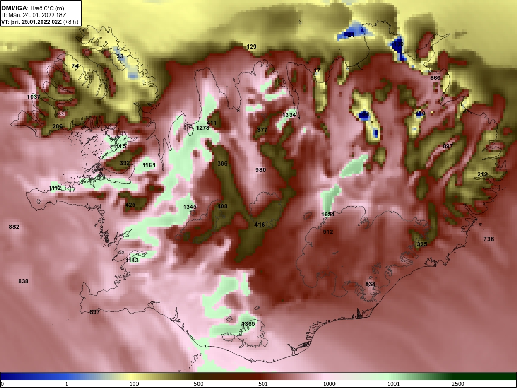
Task: Click the 1037 height value
Action: point(34,97)
